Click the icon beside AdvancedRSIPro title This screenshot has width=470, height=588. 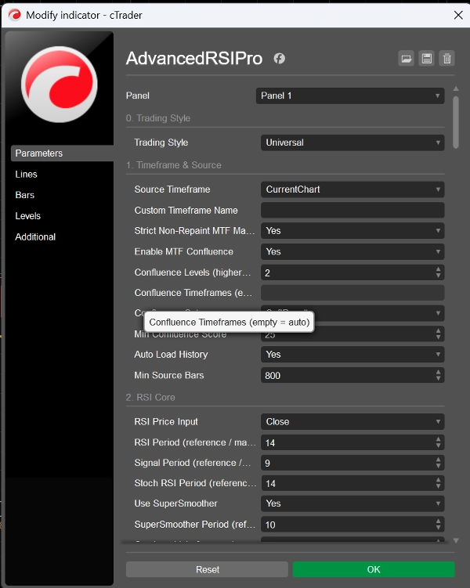[x=279, y=59]
